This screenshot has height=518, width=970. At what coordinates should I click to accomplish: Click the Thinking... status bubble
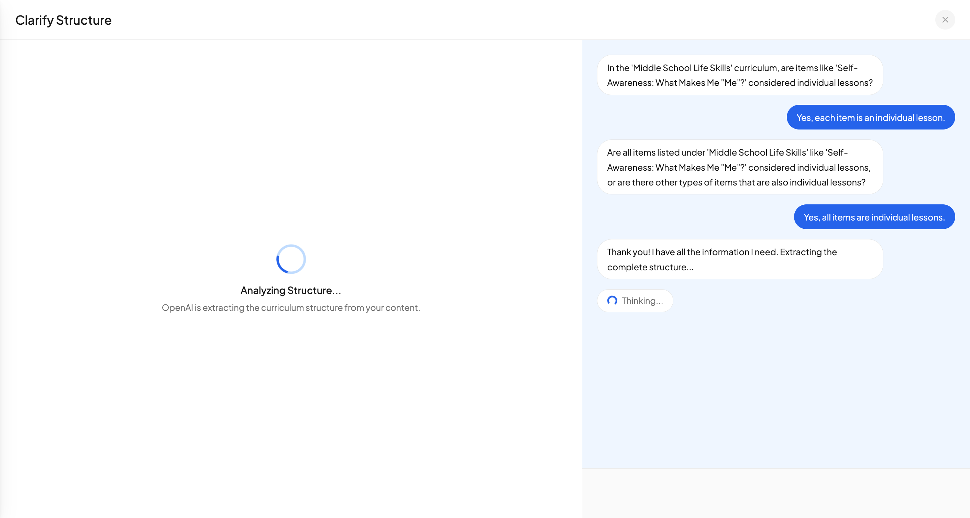(x=635, y=301)
